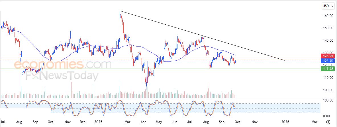The height and width of the screenshot is (127, 337).
Task: Click the 2026 label on time axis
Action: [285, 122]
